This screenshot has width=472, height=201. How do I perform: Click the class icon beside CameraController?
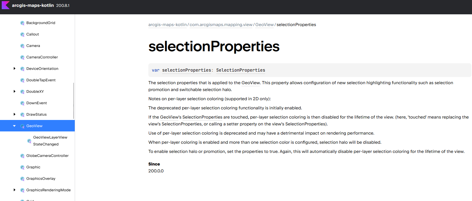[22, 57]
